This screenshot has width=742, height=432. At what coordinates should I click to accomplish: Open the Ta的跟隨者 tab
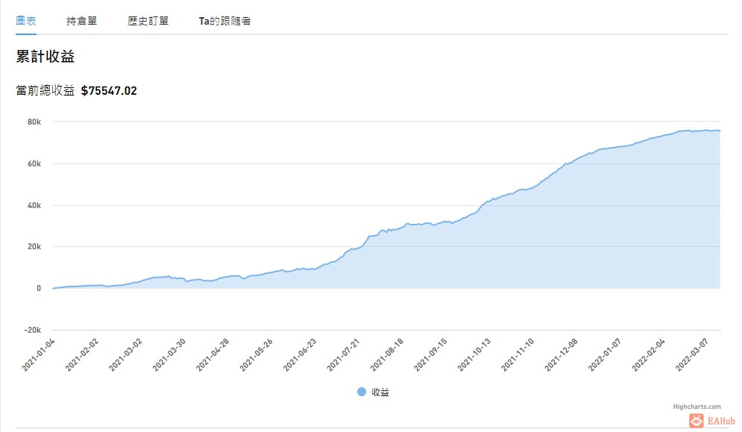click(224, 21)
